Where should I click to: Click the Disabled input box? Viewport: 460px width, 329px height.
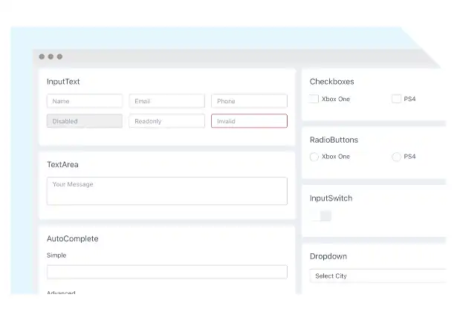pyautogui.click(x=85, y=121)
